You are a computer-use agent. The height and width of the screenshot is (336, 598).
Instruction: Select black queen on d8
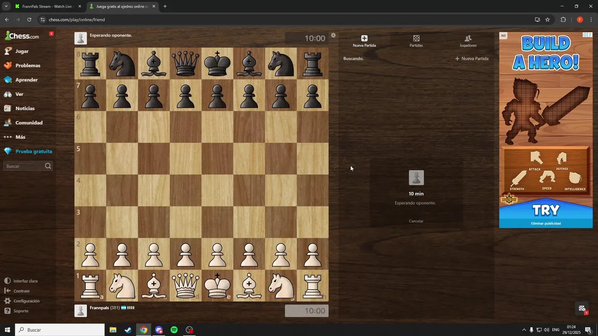(185, 63)
